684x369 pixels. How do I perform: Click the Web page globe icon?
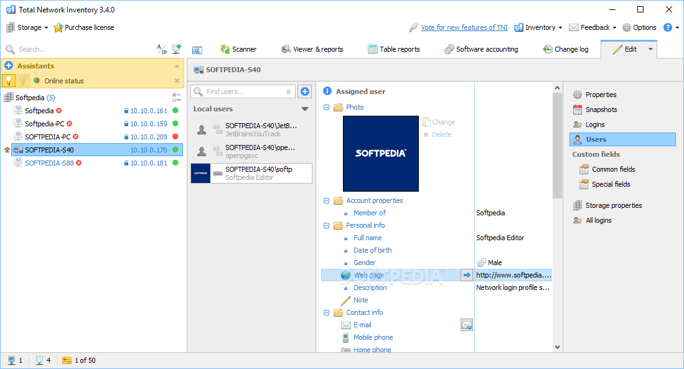pos(345,275)
